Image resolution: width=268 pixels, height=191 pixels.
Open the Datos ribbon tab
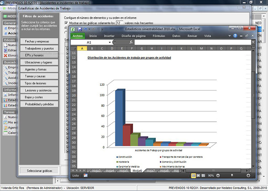click(176, 36)
